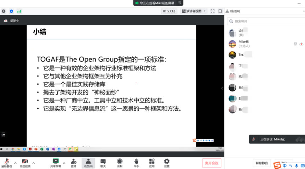
Task: Open the 聊天 chat panel
Action: tap(103, 163)
